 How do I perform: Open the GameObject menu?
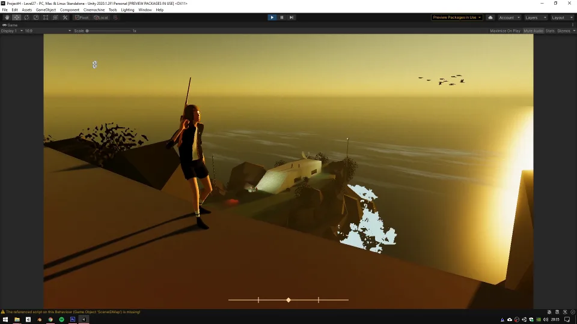pyautogui.click(x=46, y=10)
